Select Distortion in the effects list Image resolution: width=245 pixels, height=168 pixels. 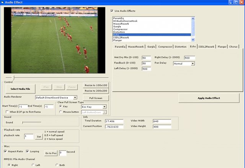(x=152, y=32)
